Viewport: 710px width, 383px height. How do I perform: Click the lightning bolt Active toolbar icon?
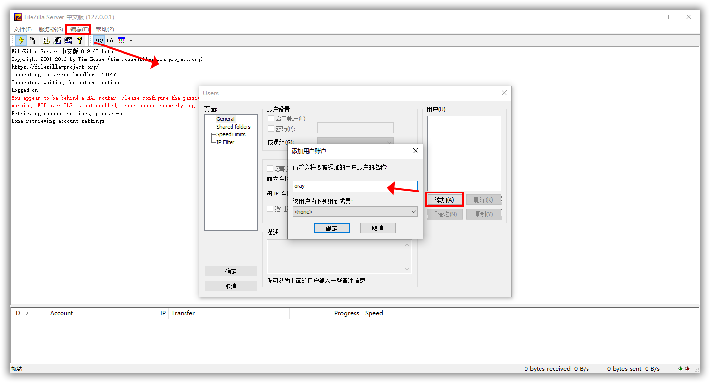pos(21,41)
